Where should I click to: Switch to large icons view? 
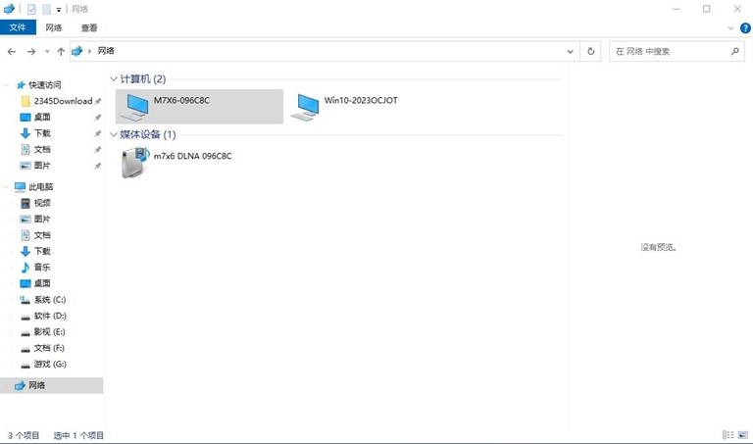743,435
